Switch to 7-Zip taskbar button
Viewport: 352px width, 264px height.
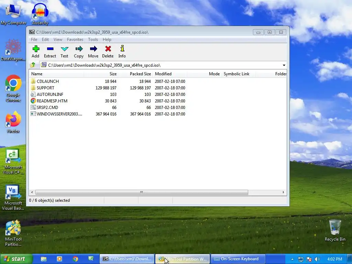tap(127, 259)
